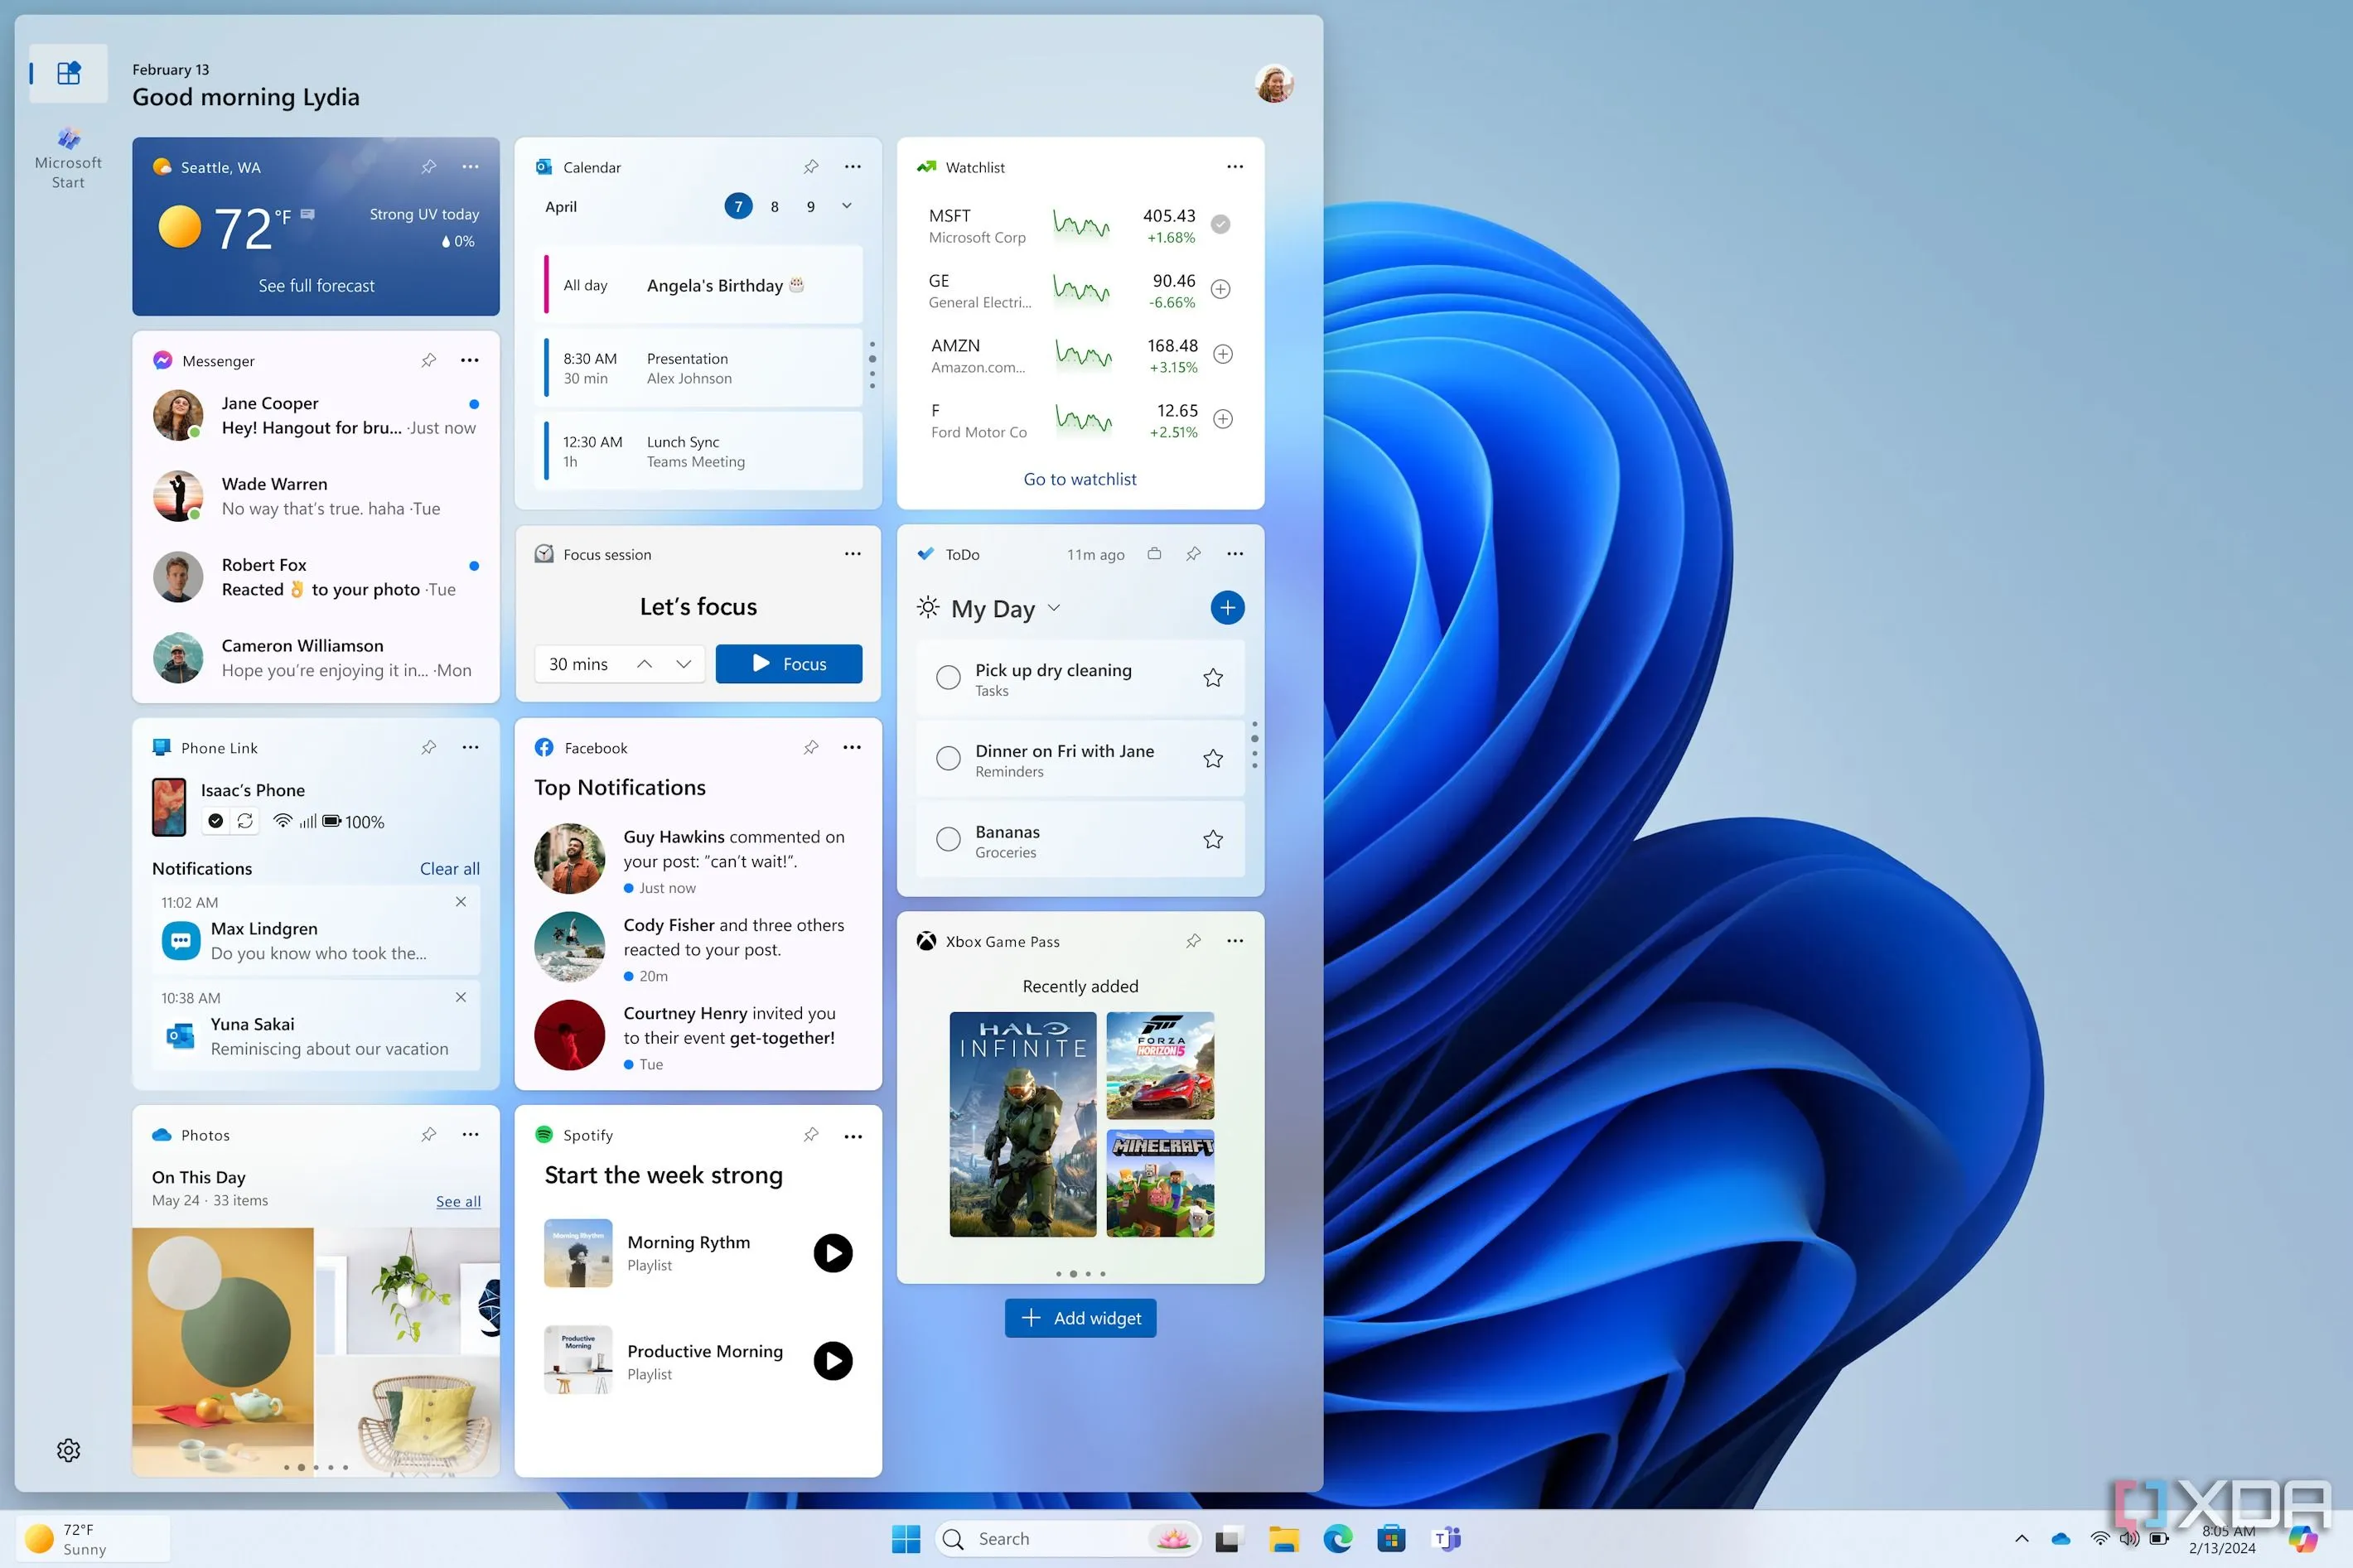This screenshot has height=1568, width=2353.
Task: Start a focus session with the Focus button
Action: tap(789, 663)
